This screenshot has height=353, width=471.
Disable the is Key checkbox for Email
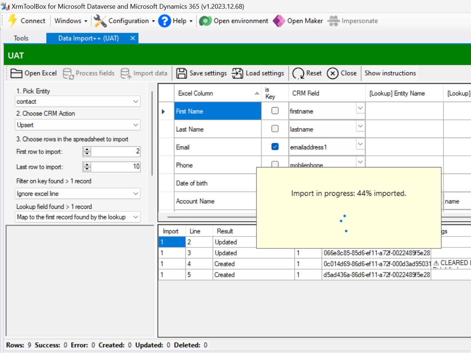(275, 146)
